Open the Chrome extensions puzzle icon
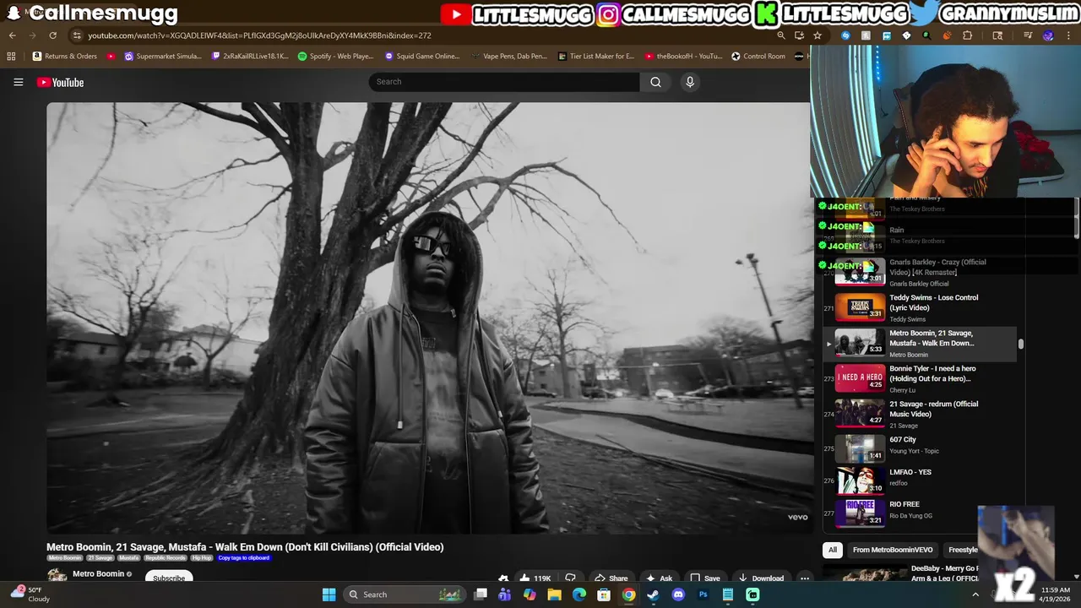The width and height of the screenshot is (1081, 608). (x=967, y=35)
